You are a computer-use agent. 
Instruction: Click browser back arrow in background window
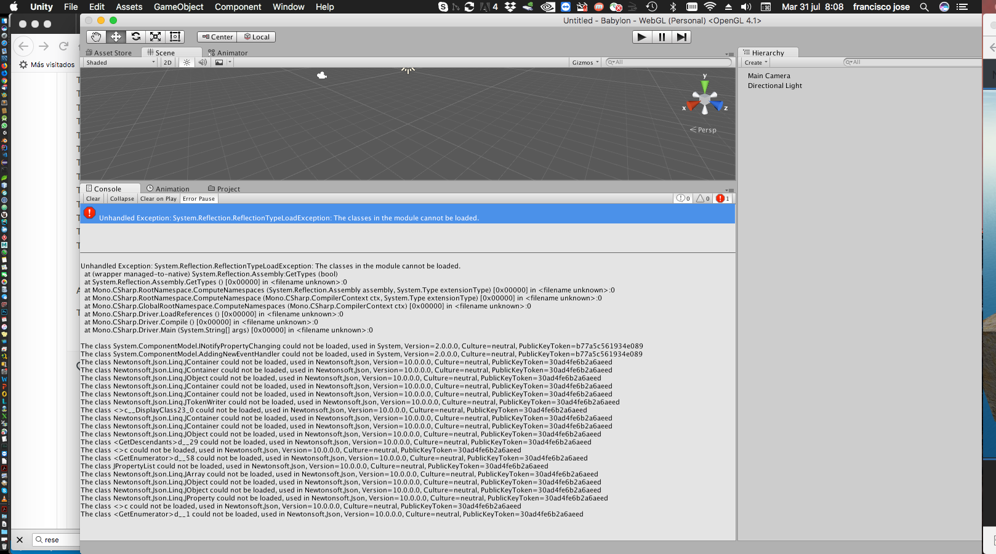click(x=23, y=46)
